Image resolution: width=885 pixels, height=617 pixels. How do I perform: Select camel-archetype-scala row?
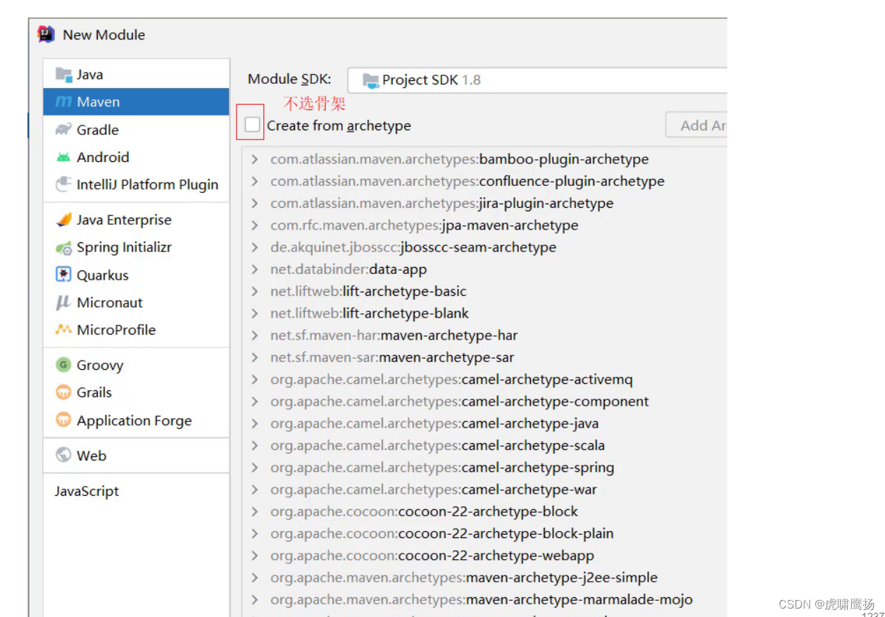(x=484, y=446)
